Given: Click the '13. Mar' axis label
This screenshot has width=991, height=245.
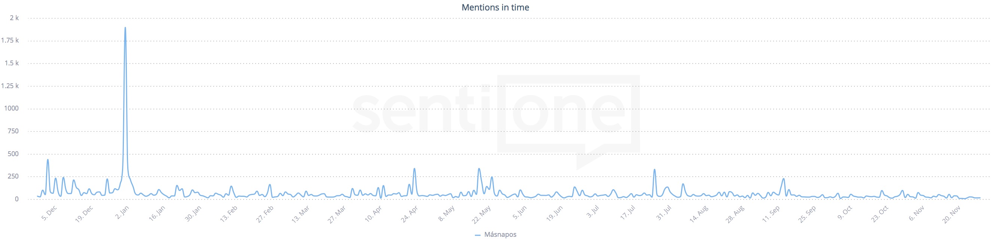Looking at the screenshot, I should click(x=301, y=215).
